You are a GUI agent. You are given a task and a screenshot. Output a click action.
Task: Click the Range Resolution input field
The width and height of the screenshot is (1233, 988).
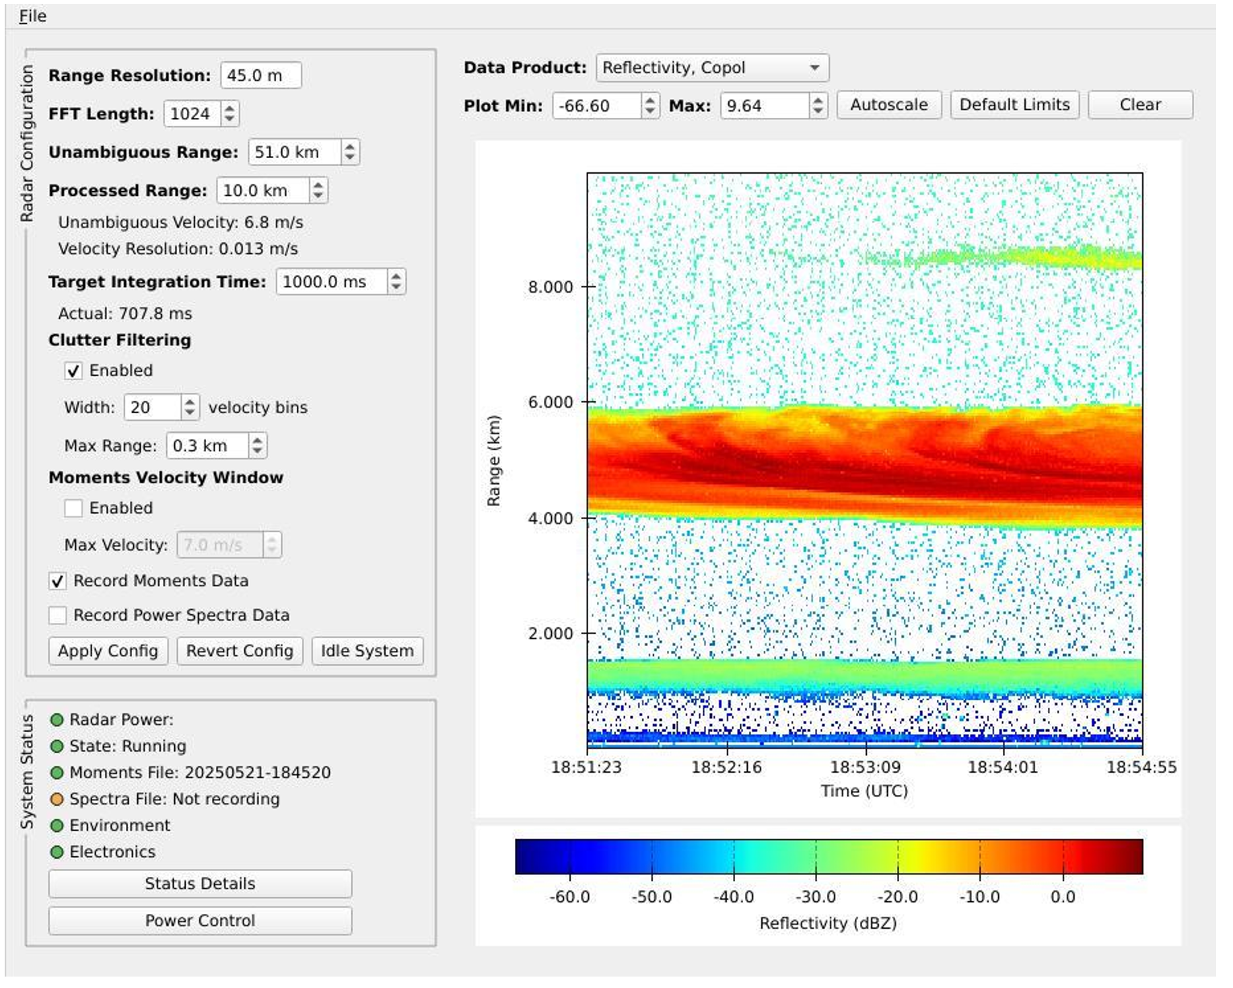click(x=260, y=75)
